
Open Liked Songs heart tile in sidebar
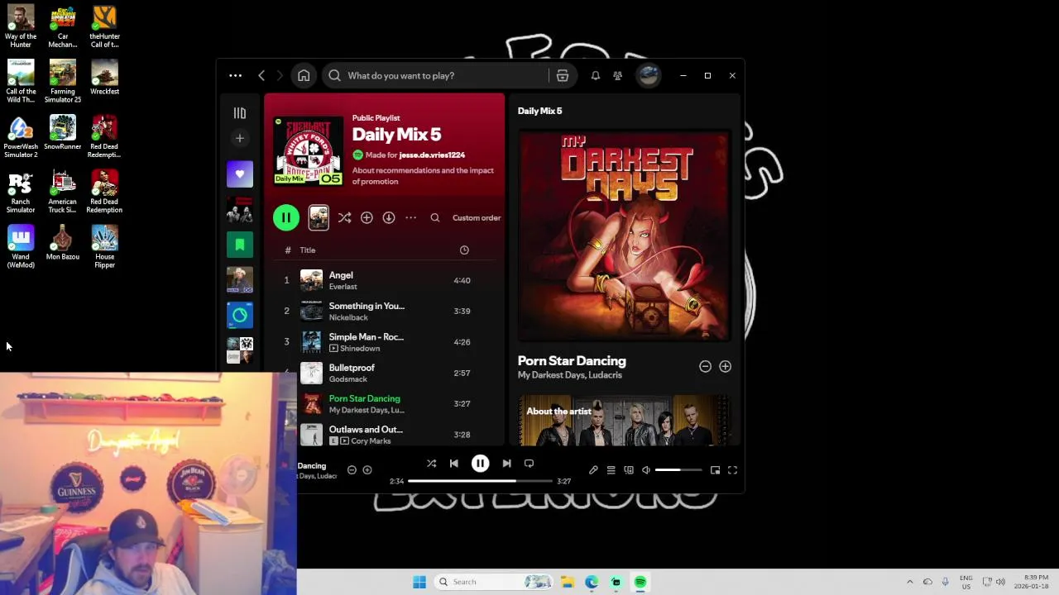(240, 174)
